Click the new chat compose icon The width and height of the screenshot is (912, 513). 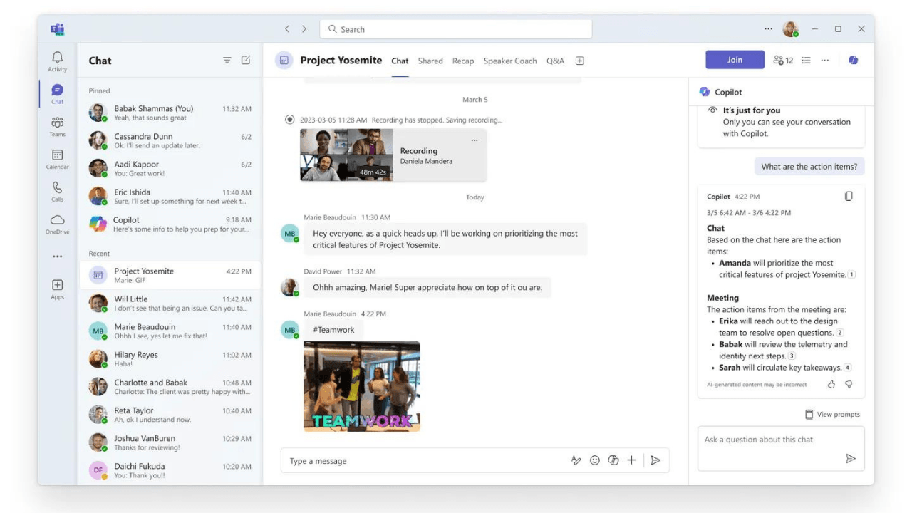(x=246, y=61)
